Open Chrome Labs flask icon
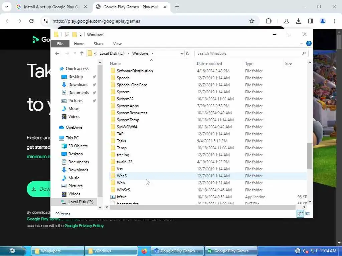 point(286,21)
